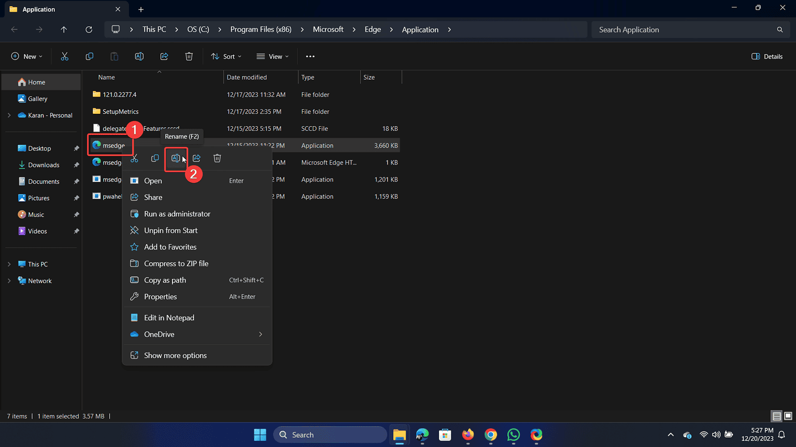Choose Edit in Notepad
796x447 pixels.
click(x=197, y=318)
